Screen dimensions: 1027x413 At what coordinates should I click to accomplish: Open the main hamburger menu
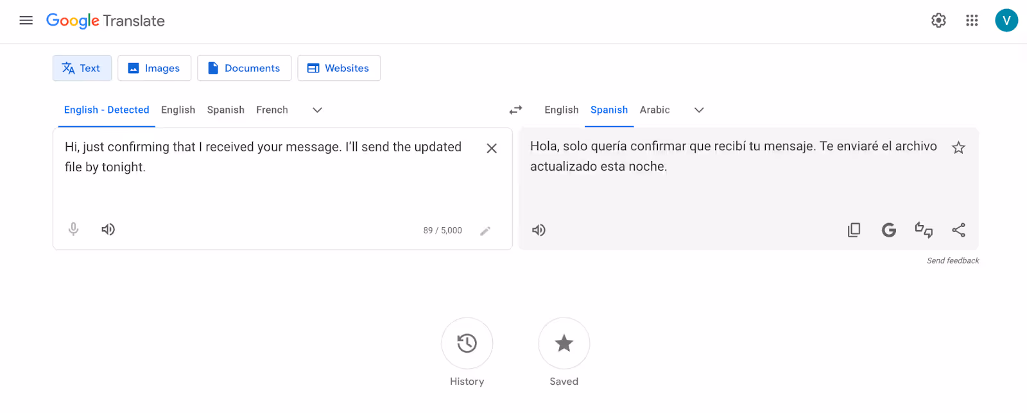(26, 21)
